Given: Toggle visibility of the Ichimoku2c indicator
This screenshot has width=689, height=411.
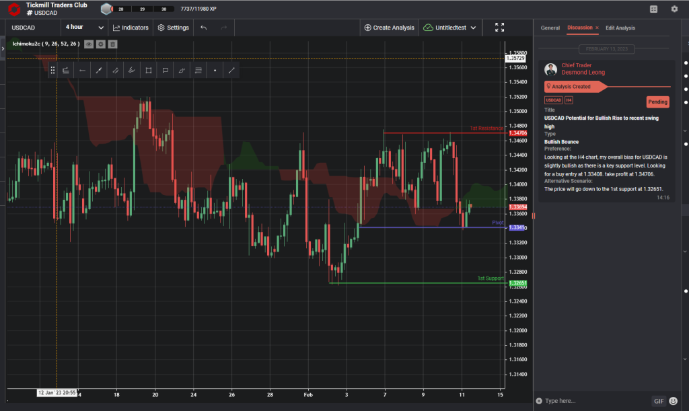Looking at the screenshot, I should [x=88, y=44].
